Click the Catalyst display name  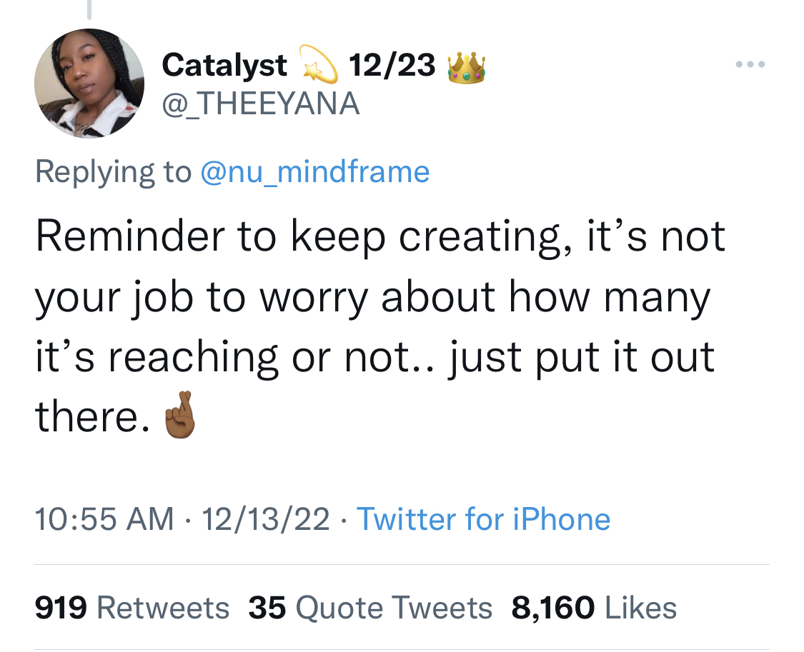pos(224,66)
